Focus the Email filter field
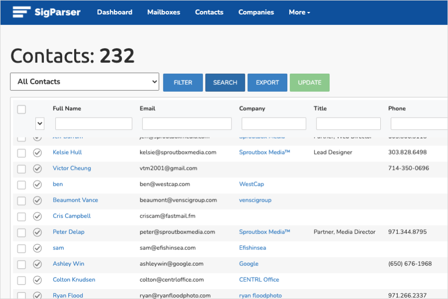 pyautogui.click(x=187, y=124)
